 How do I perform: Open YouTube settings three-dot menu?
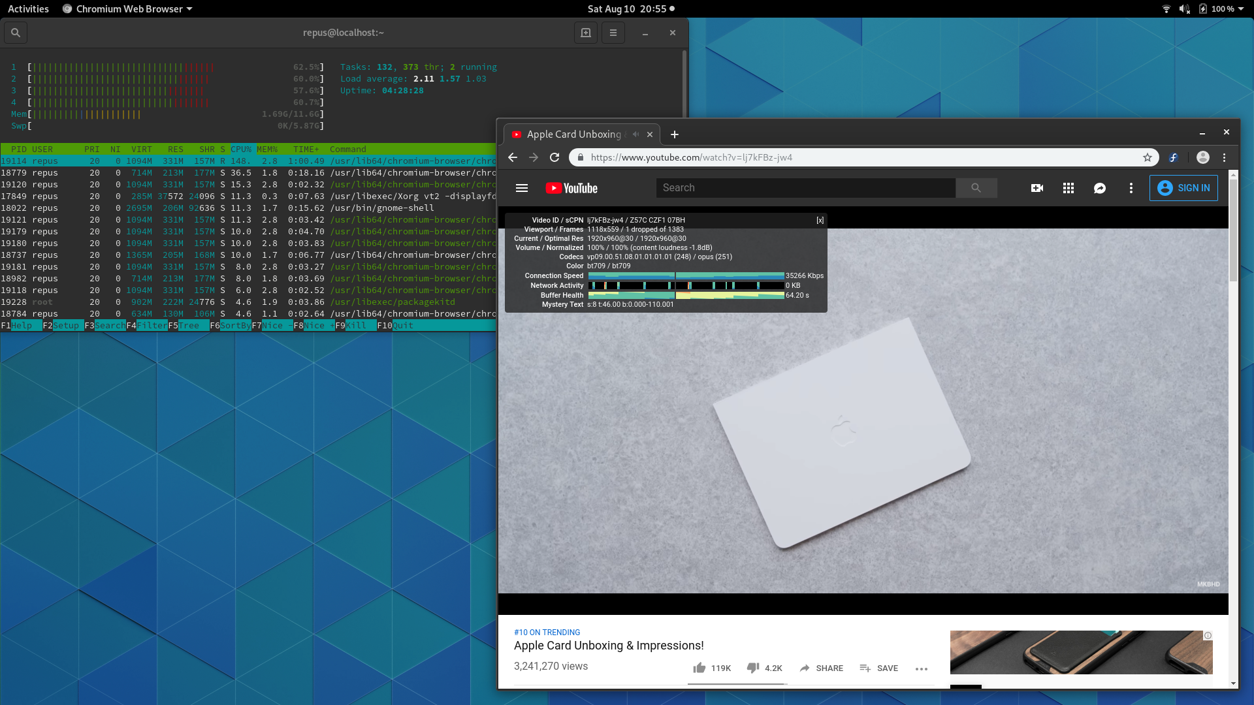pyautogui.click(x=1131, y=188)
